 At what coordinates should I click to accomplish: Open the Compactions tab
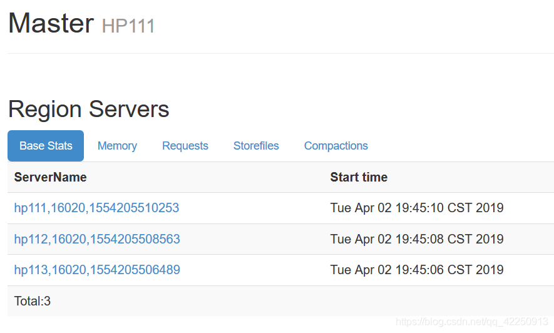(336, 146)
